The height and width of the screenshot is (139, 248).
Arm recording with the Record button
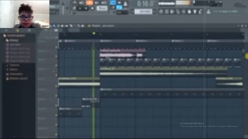point(93,8)
